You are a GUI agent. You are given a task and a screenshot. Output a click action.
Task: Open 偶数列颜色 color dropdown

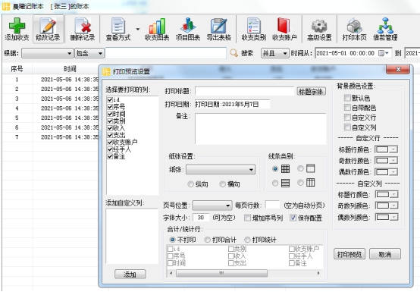[x=387, y=217]
